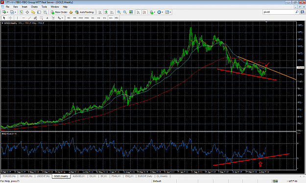Screen dimensions: 306x183
Task: Tile chart windows with grid icon
Action: coord(131,12)
